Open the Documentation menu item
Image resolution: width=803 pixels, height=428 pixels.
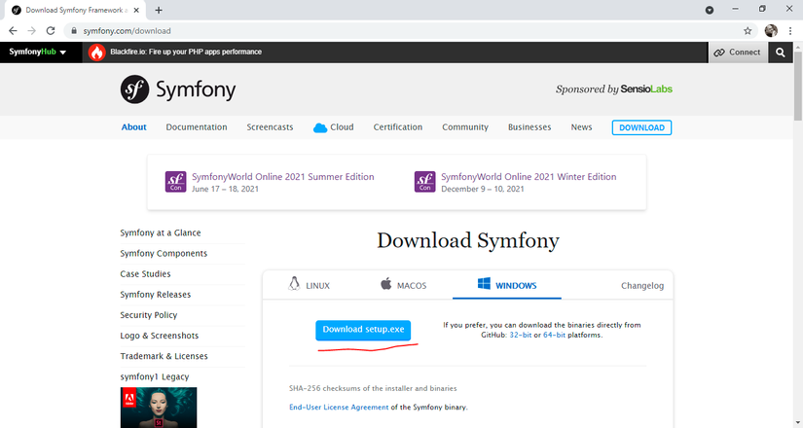click(197, 127)
